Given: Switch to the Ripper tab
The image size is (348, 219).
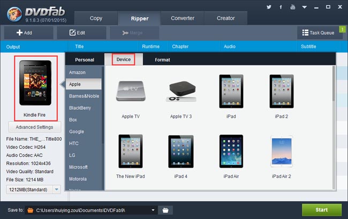Looking at the screenshot, I should coord(139,18).
